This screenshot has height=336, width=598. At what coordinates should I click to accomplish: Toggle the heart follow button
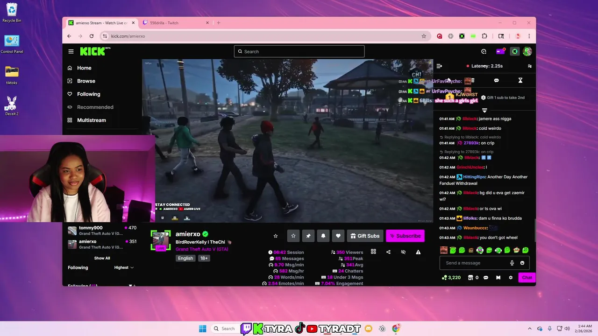click(338, 236)
